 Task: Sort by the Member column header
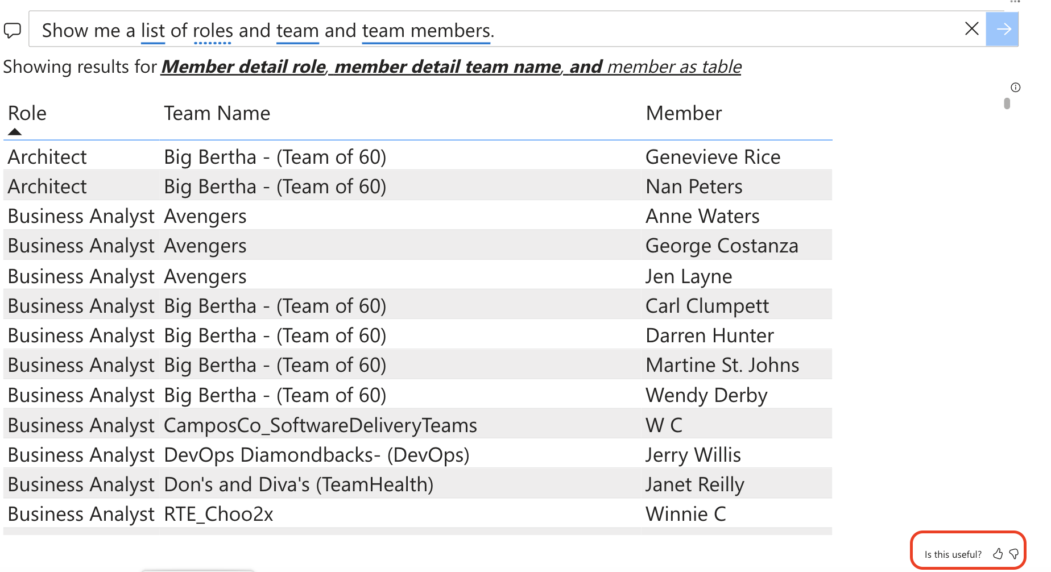click(684, 113)
